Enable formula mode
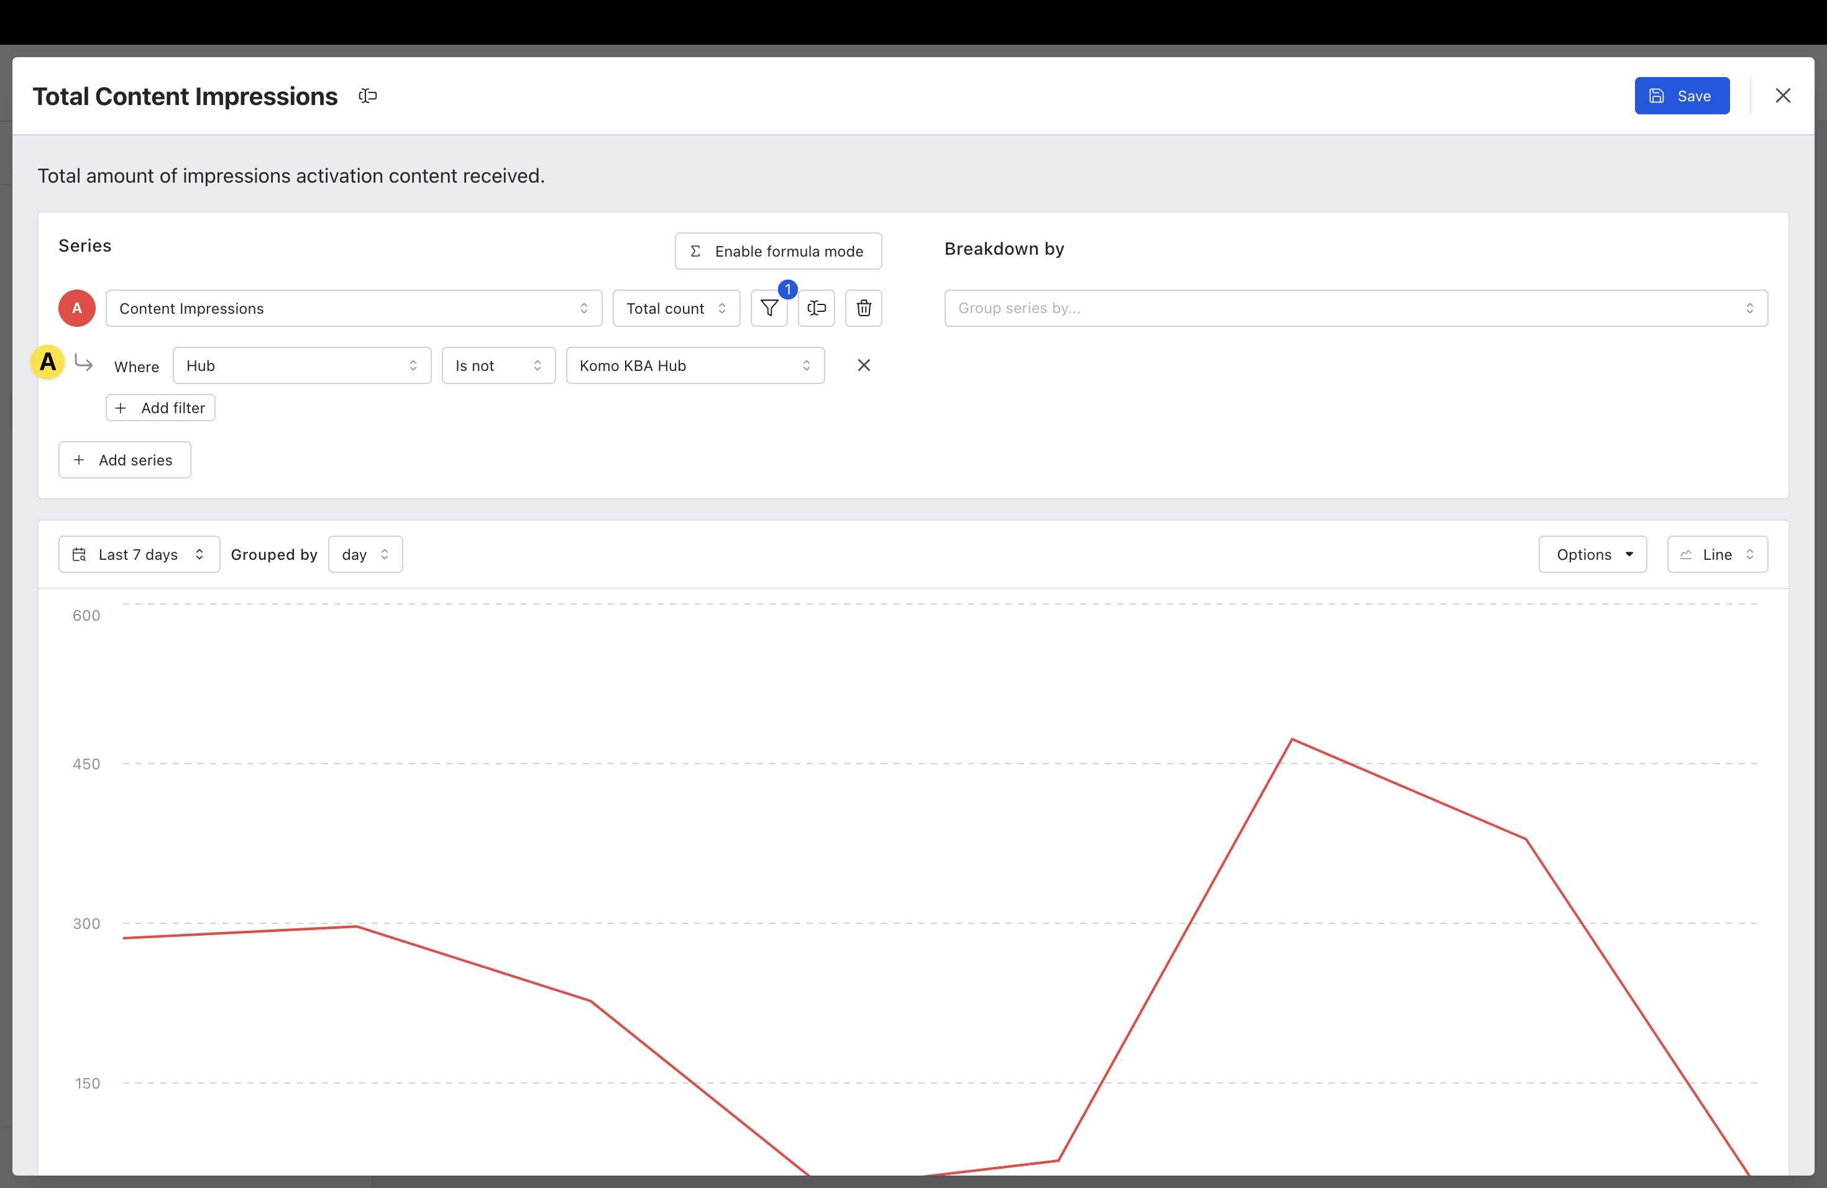Screen dimensions: 1827x1188 point(777,252)
